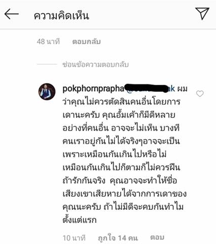
Task: Tap the 10 นาที timestamp
Action: pyautogui.click(x=74, y=238)
